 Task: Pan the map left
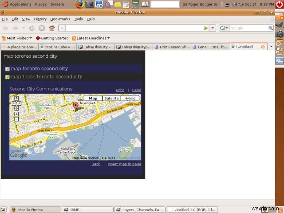tap(14, 103)
